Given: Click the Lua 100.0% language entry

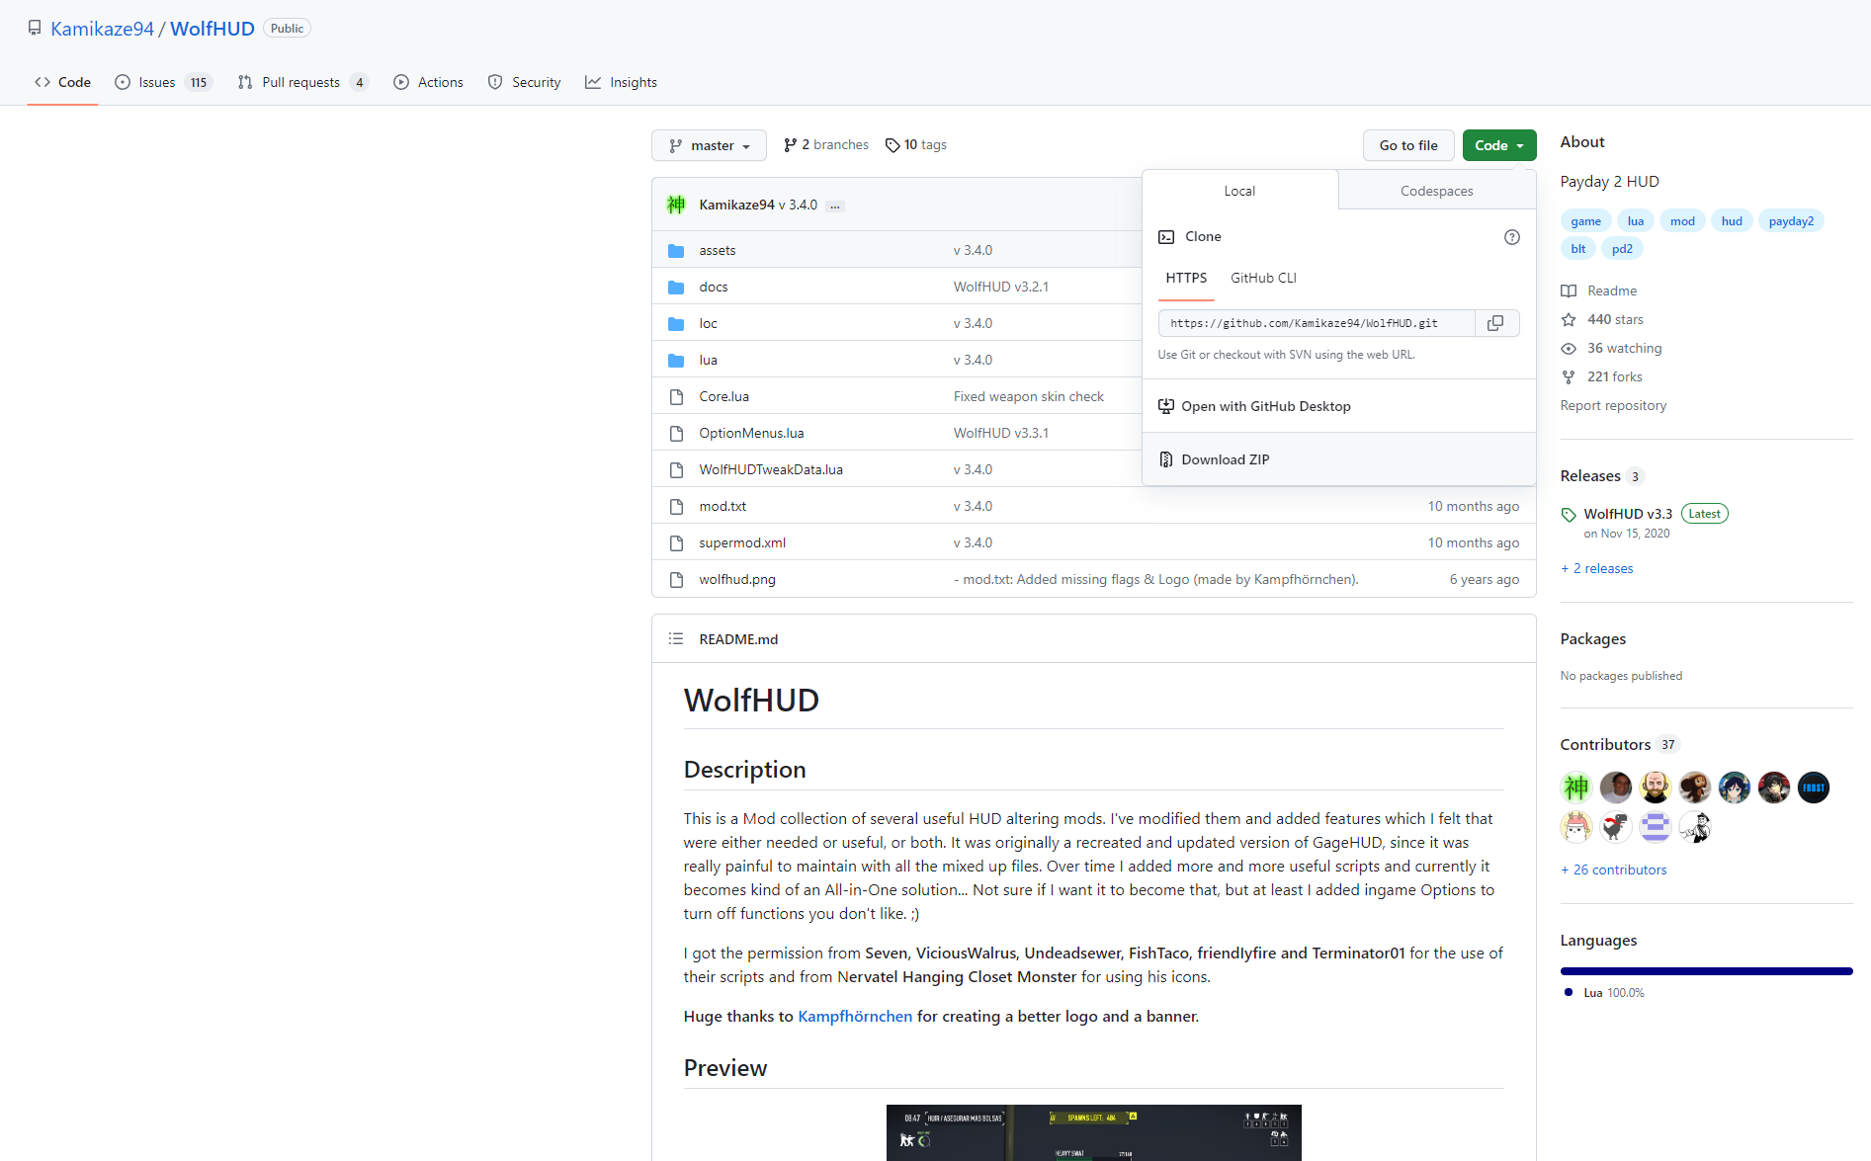Looking at the screenshot, I should pos(1605,993).
